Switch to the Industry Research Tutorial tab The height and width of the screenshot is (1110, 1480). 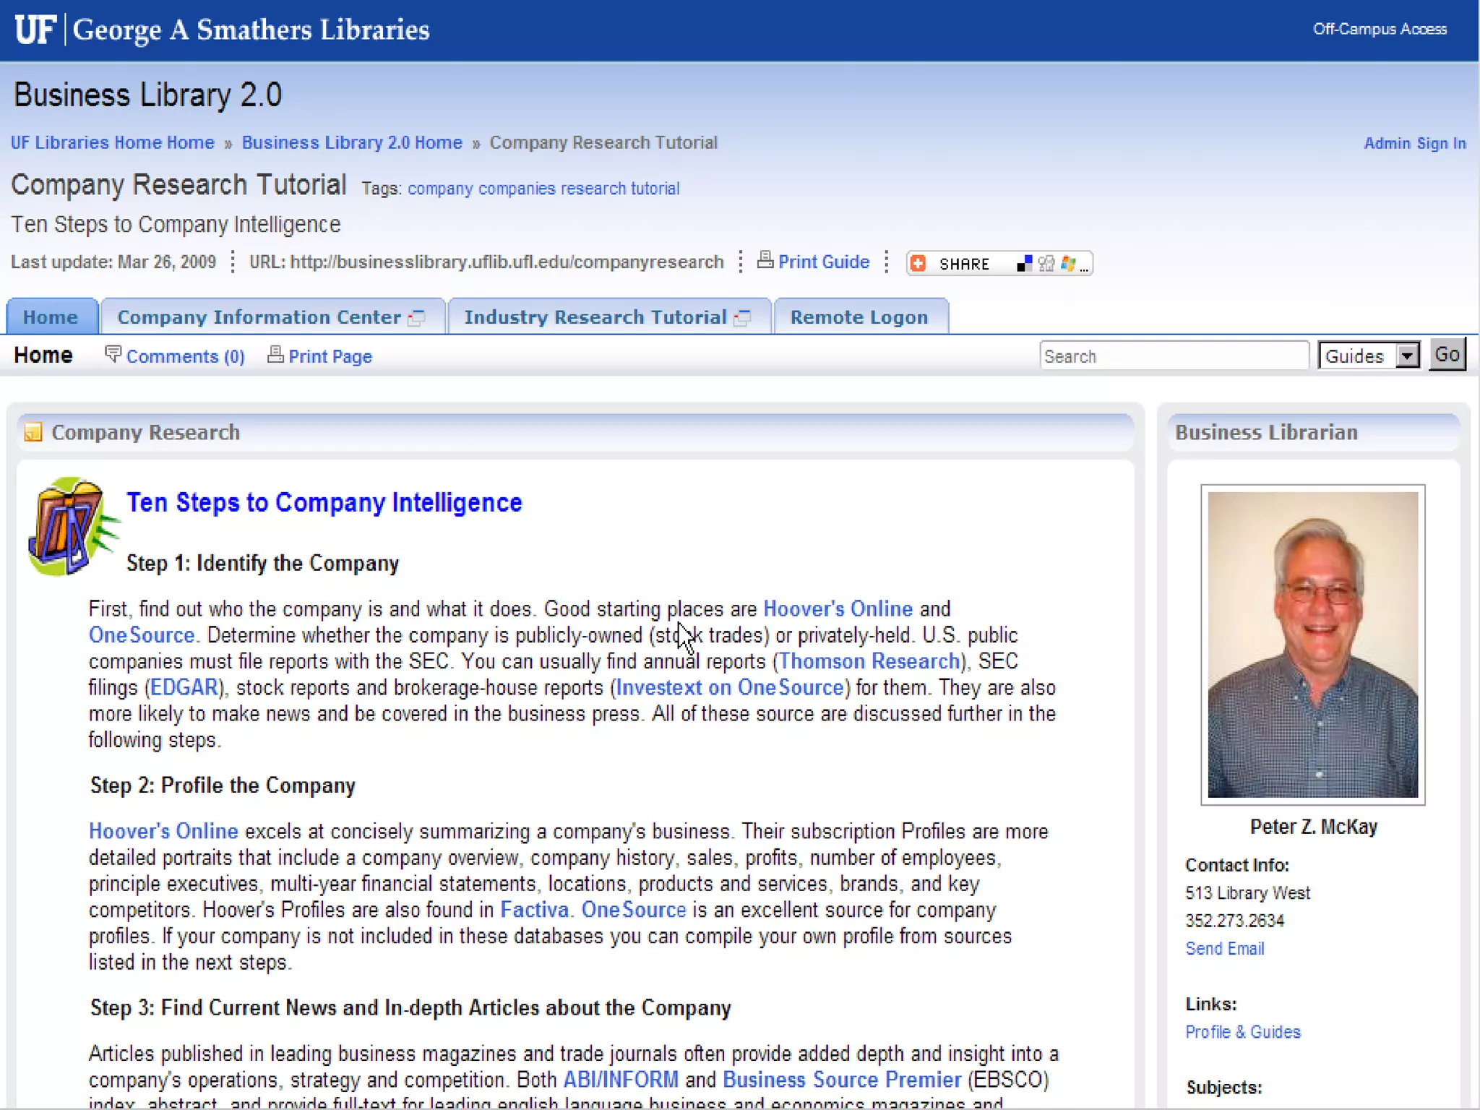[595, 317]
